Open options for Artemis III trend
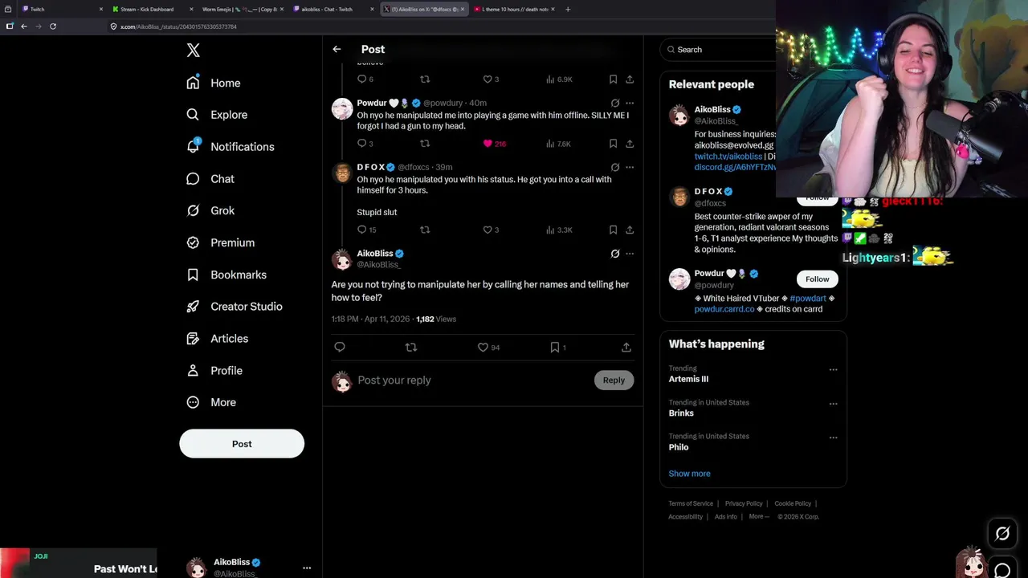Screen dimensions: 1028x578 click(x=833, y=370)
